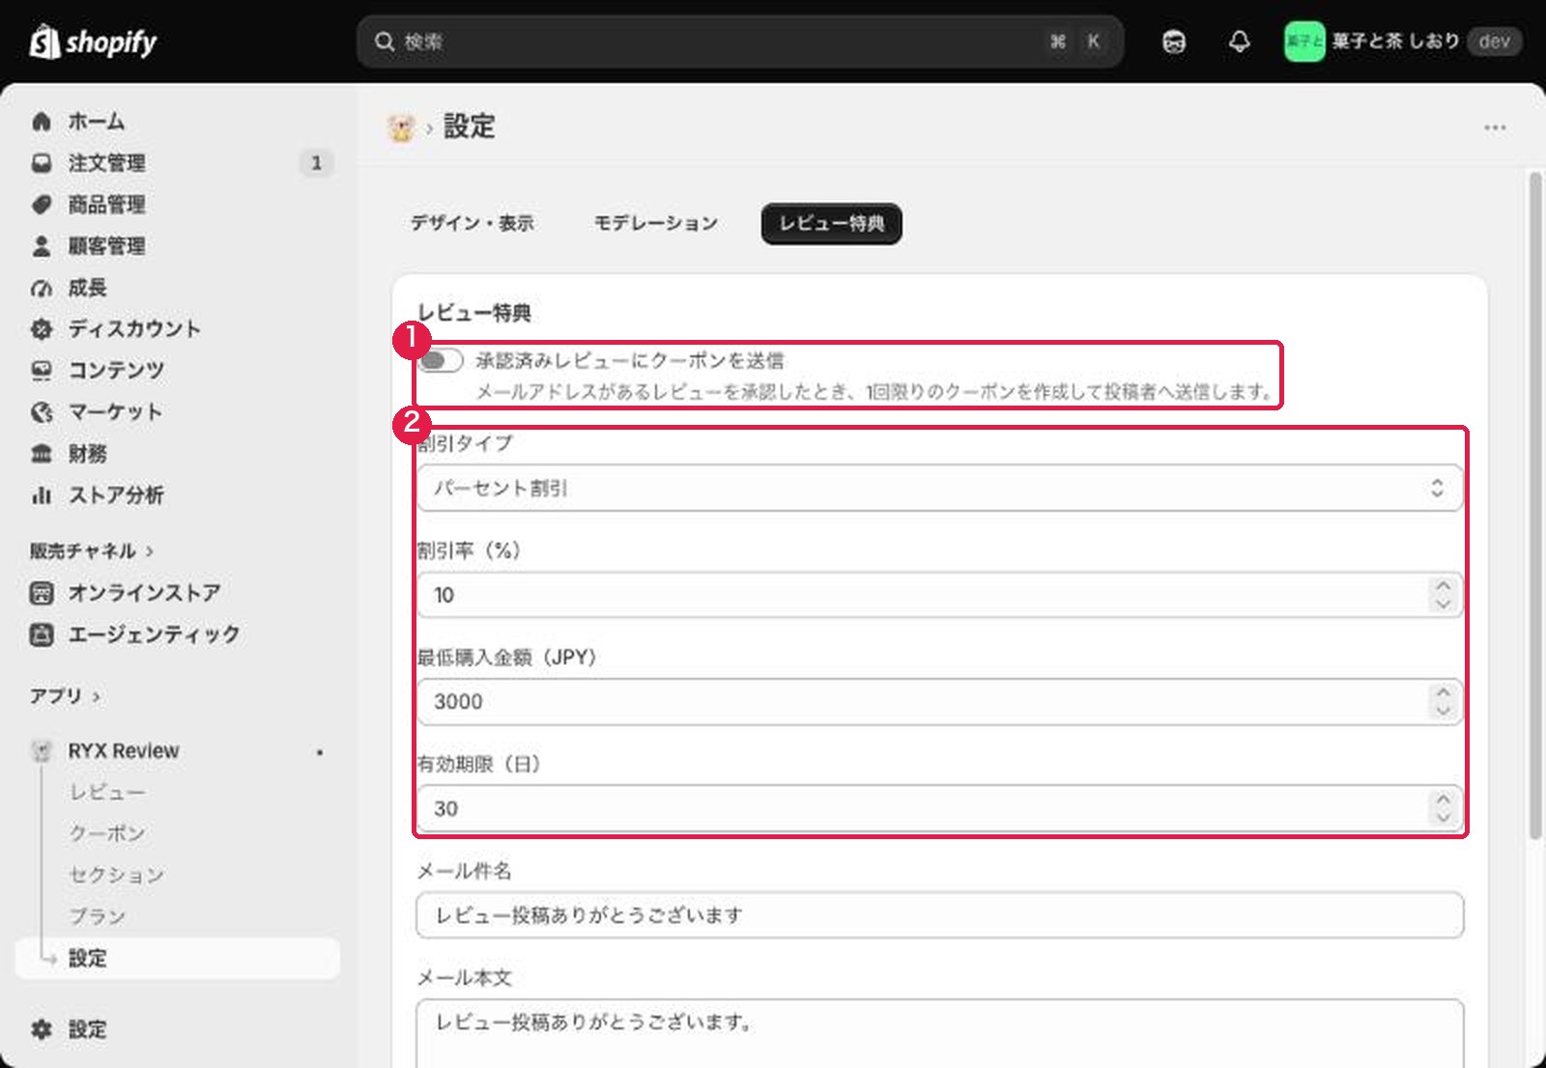Click the green store avatar
1546x1068 pixels.
point(1304,42)
